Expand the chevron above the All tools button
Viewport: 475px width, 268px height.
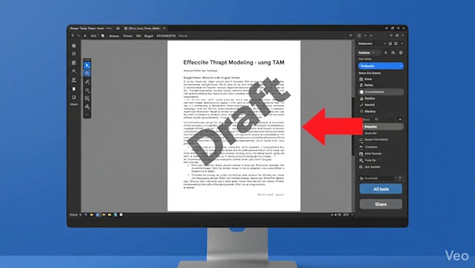(400, 178)
